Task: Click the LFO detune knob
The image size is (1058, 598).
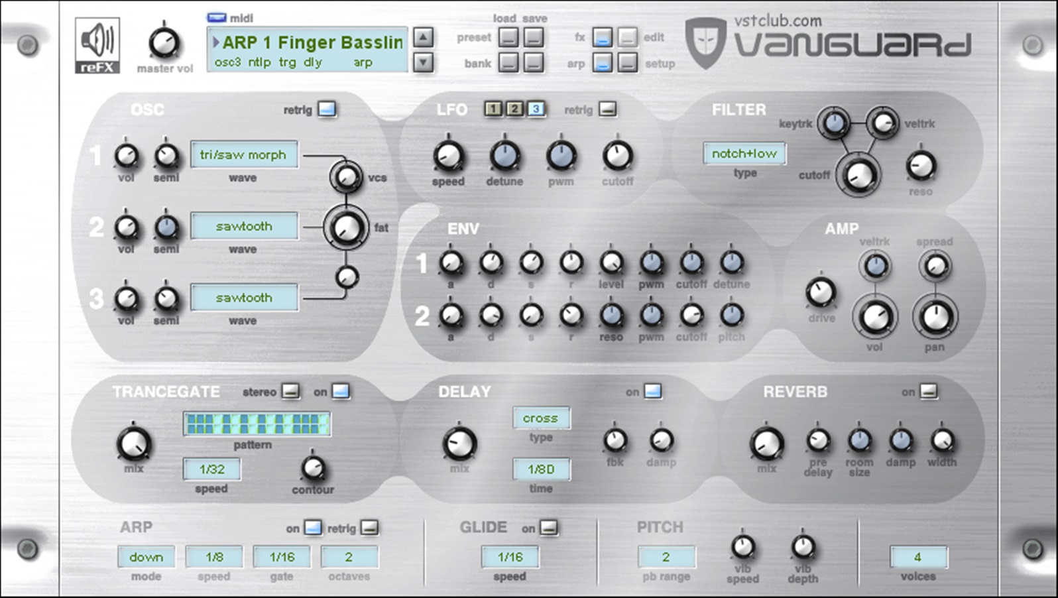Action: point(504,156)
